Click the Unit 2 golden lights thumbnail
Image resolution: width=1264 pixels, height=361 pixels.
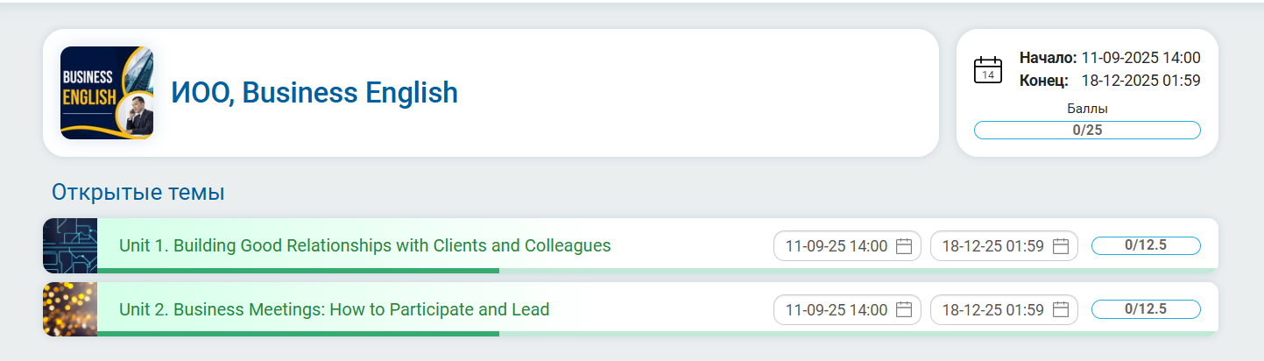[70, 309]
